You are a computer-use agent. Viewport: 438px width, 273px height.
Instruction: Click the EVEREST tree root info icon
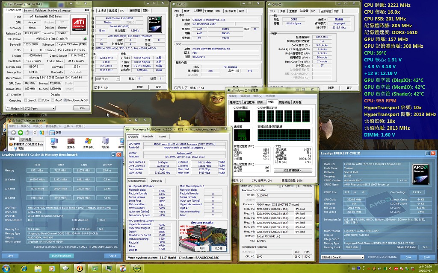point(11,144)
